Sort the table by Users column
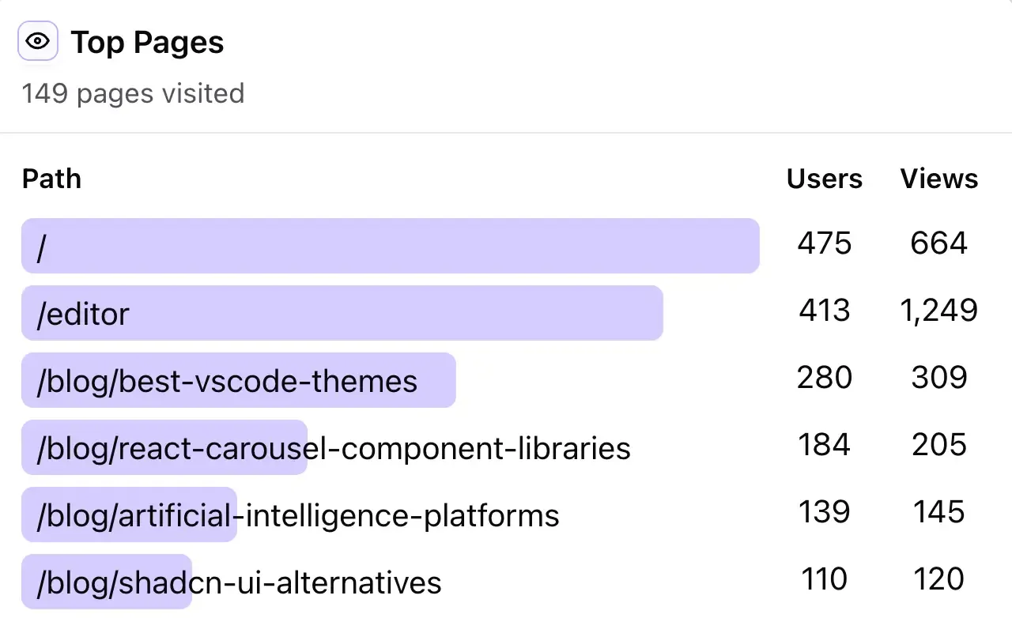This screenshot has width=1012, height=618. tap(824, 179)
